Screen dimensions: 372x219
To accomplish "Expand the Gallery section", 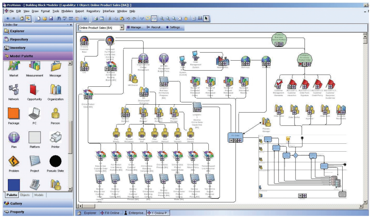I will coord(16,203).
